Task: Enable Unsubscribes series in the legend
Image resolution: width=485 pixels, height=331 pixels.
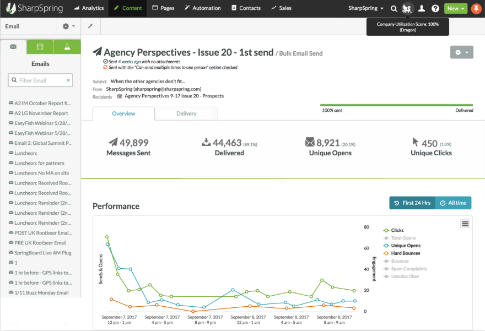Action: pos(404,276)
